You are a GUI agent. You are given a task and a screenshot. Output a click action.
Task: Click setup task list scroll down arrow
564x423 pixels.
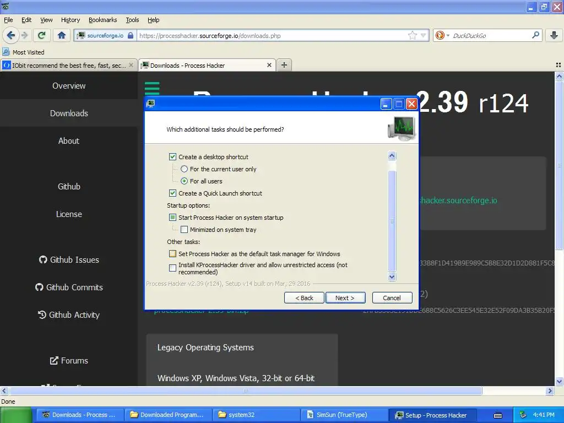392,276
